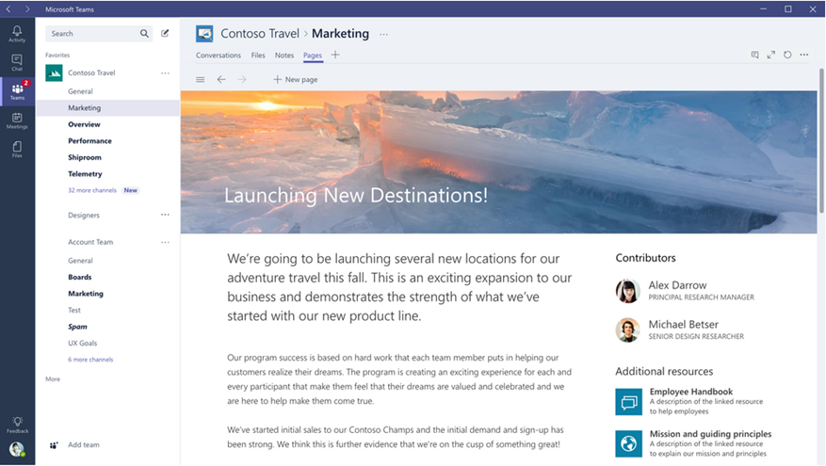826x466 pixels.
Task: Click the search magnifier icon
Action: pyautogui.click(x=144, y=33)
